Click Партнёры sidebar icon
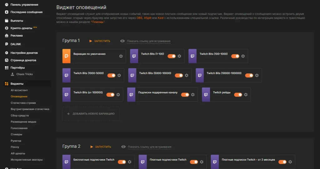This screenshot has height=169, width=320. tap(7, 68)
